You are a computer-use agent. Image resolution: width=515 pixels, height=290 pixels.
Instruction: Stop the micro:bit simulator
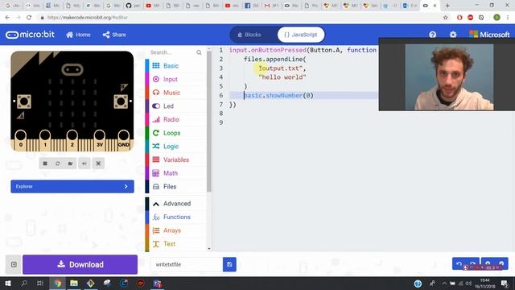click(x=45, y=164)
